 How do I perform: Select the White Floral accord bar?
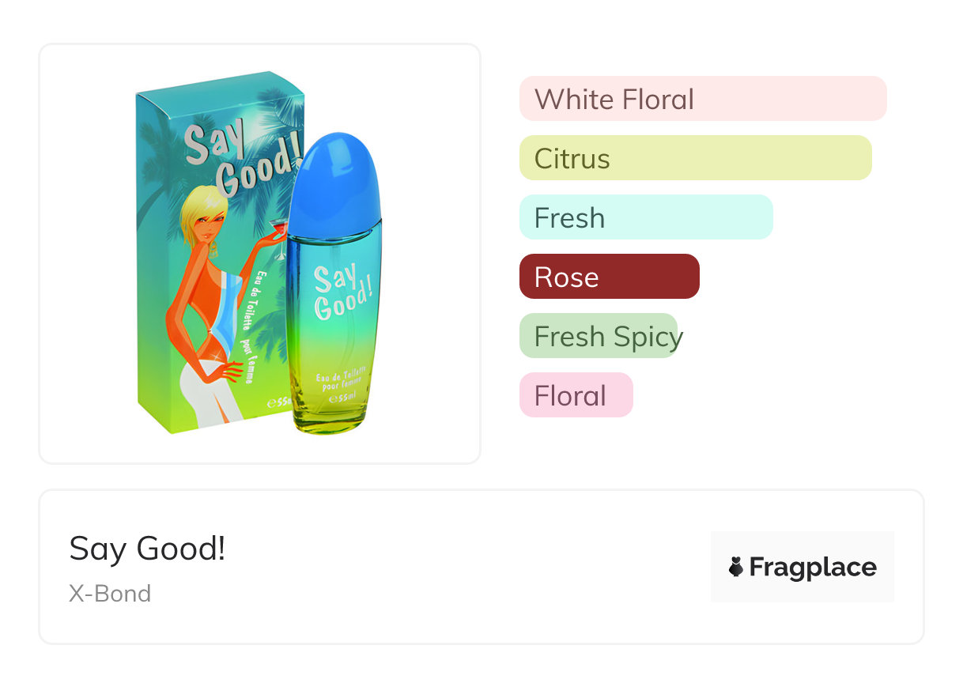(x=702, y=99)
